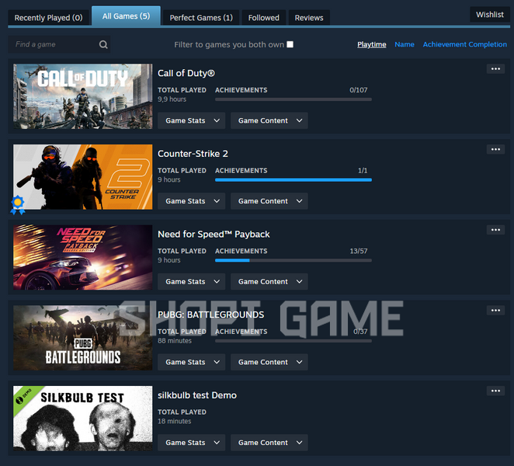Switch to Recently Played (0) tab
Image resolution: width=514 pixels, height=466 pixels.
[48, 18]
